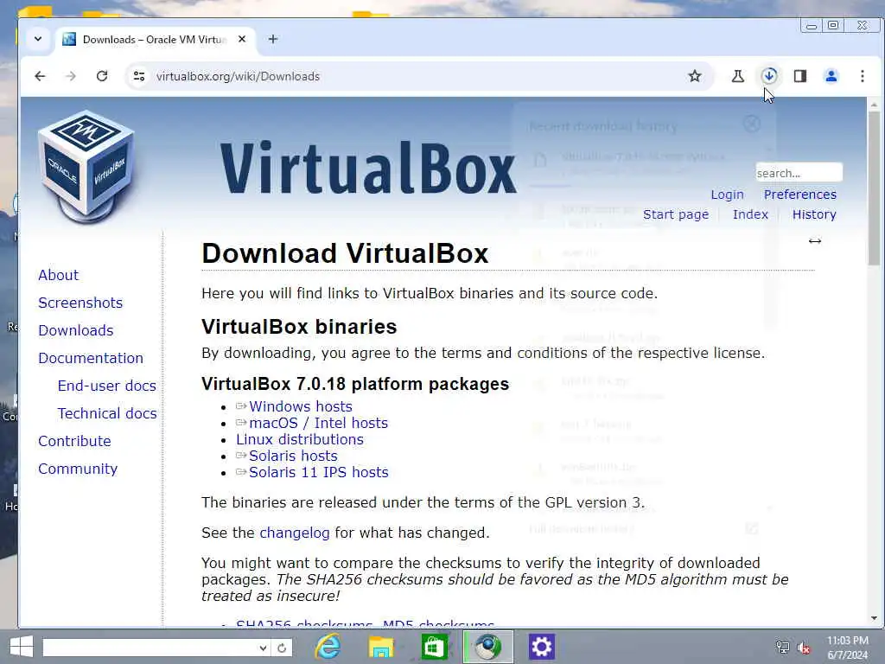This screenshot has width=885, height=664.
Task: Expand the taskbar address dropdown arrow
Action: [x=263, y=648]
